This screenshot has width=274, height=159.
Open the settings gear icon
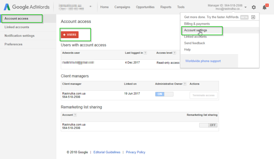254,7
